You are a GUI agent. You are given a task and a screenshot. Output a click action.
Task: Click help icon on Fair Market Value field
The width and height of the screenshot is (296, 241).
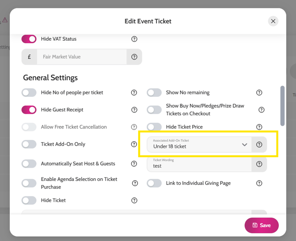(134, 57)
